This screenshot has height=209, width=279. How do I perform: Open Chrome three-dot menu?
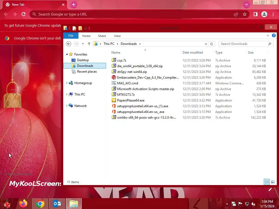click(x=273, y=14)
